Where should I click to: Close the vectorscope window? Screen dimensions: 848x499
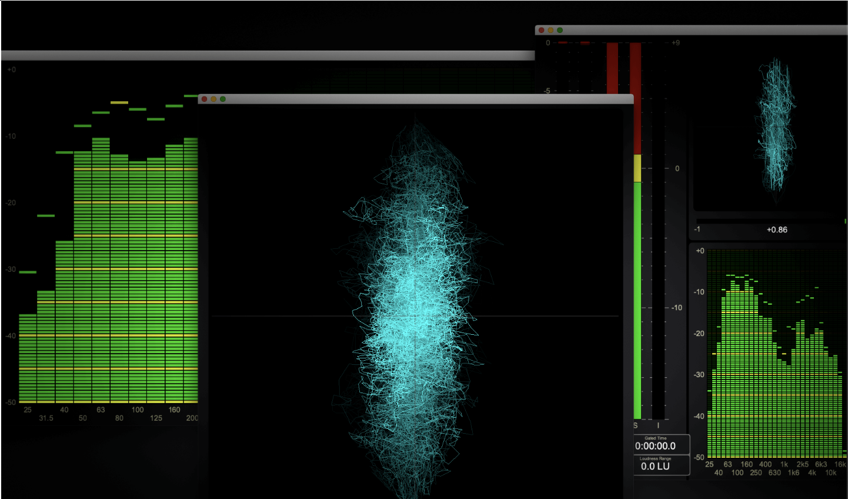204,99
